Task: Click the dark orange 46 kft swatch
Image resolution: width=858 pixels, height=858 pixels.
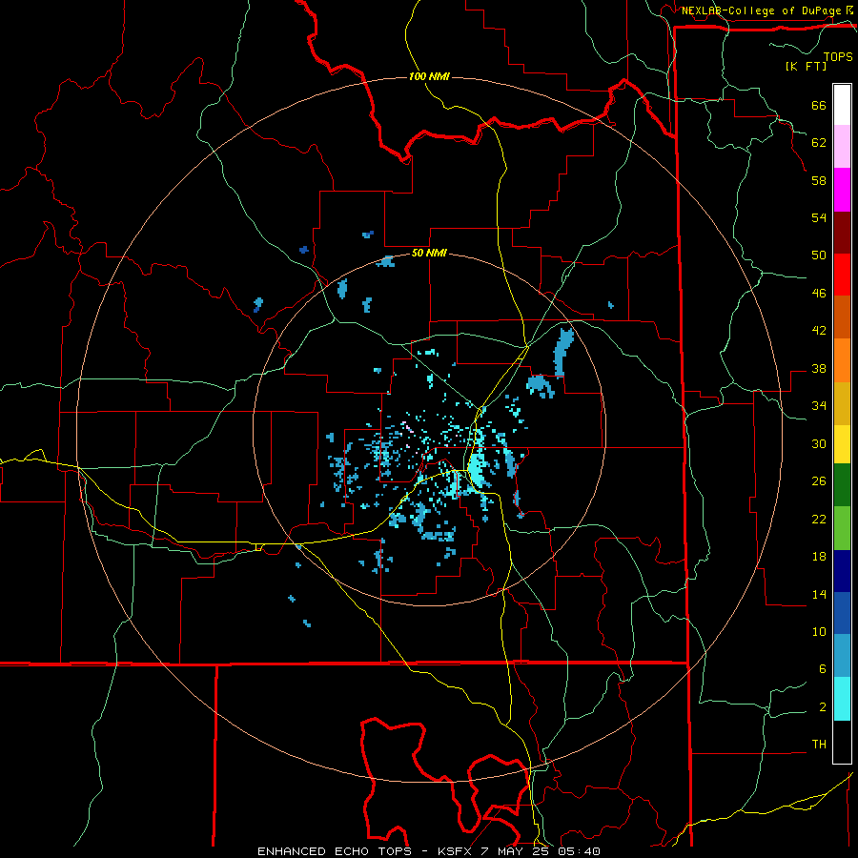Action: (x=842, y=317)
